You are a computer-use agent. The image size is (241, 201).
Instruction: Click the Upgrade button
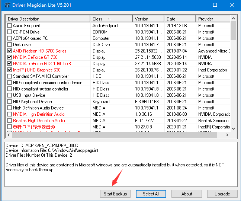(x=222, y=194)
